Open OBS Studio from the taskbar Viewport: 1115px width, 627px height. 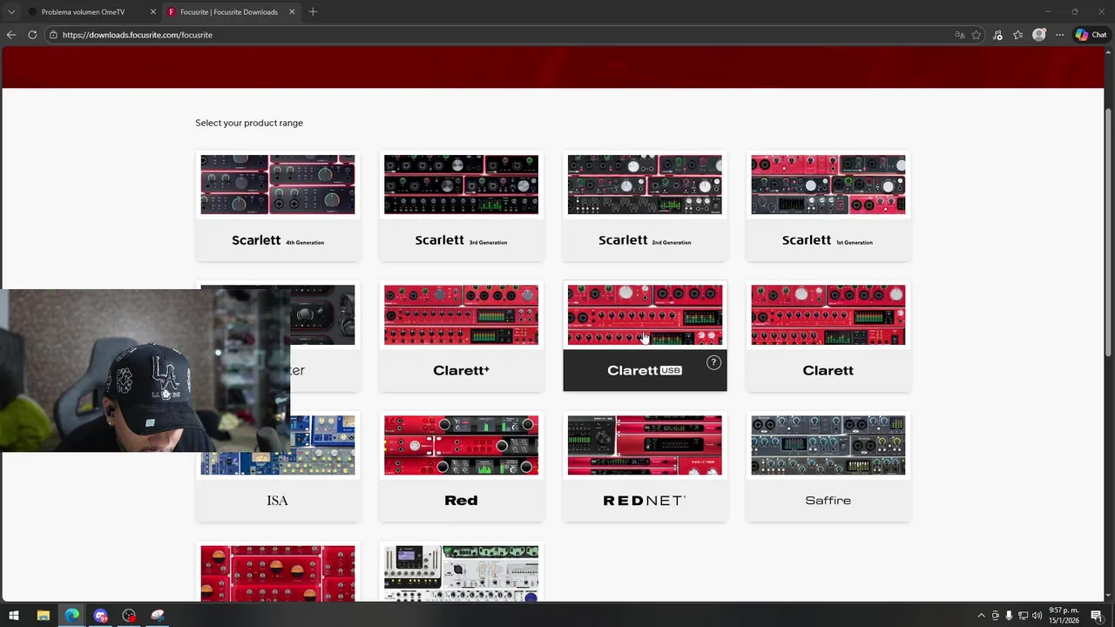[129, 616]
